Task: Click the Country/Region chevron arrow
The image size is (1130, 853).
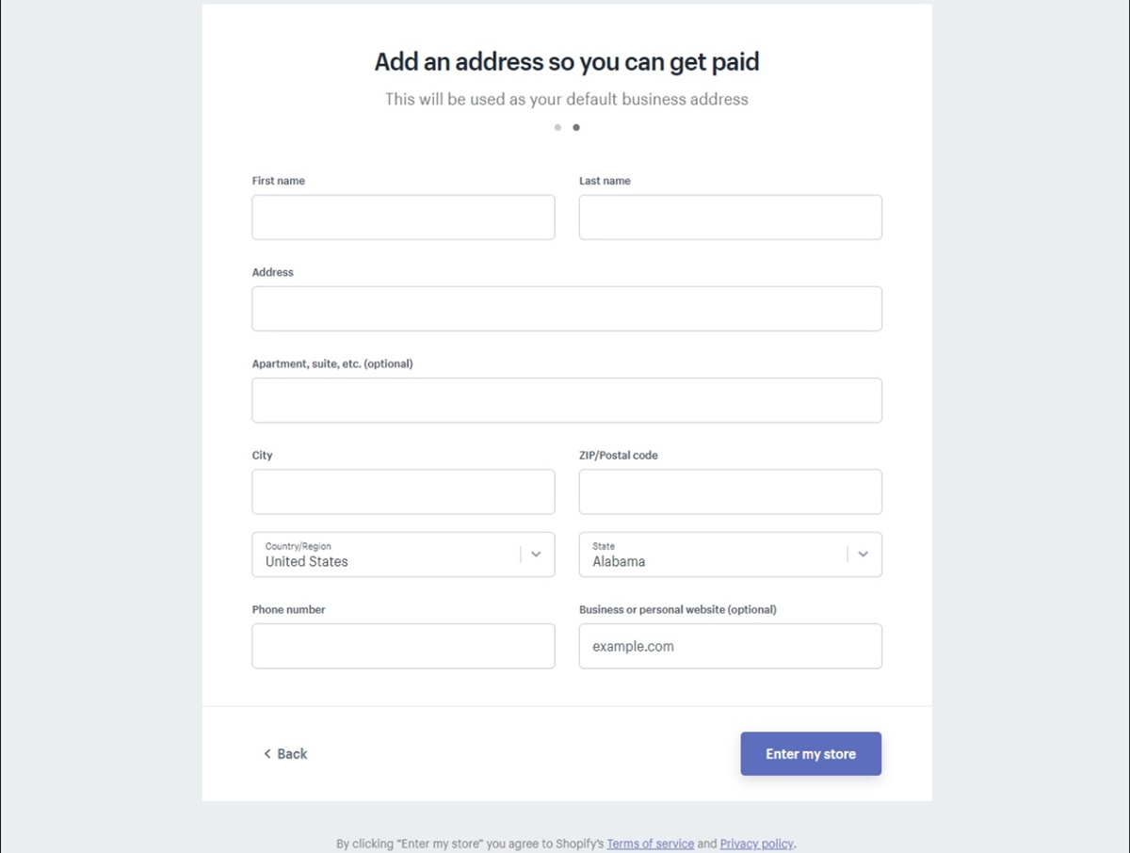Action: point(536,555)
